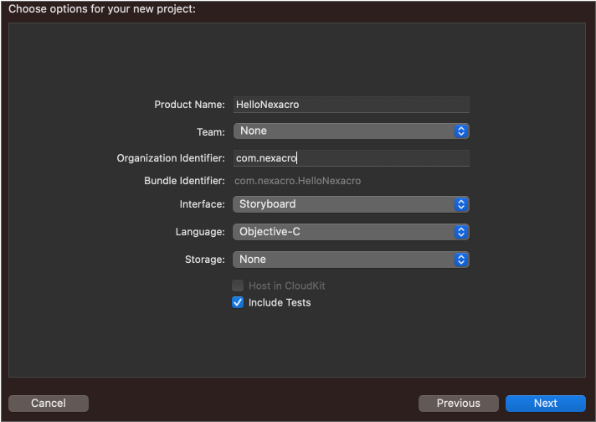Click the Storage popup blue chevron arrows
This screenshot has width=596, height=422.
(460, 260)
